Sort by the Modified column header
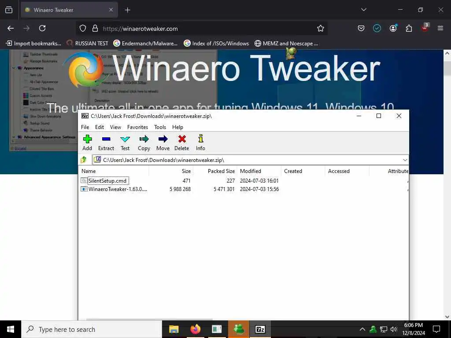Screen dimensions: 451x338 (259, 171)
